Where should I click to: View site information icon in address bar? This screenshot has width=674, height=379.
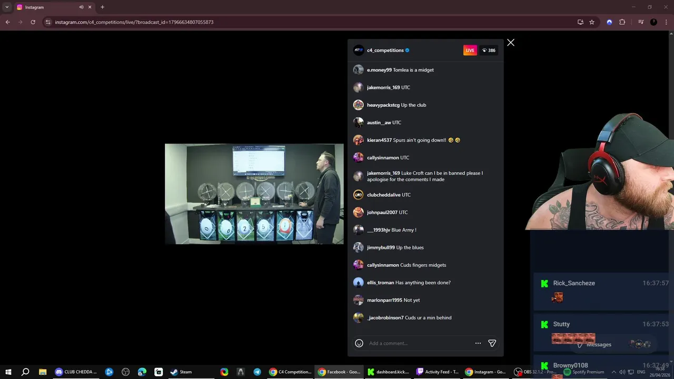click(x=47, y=22)
